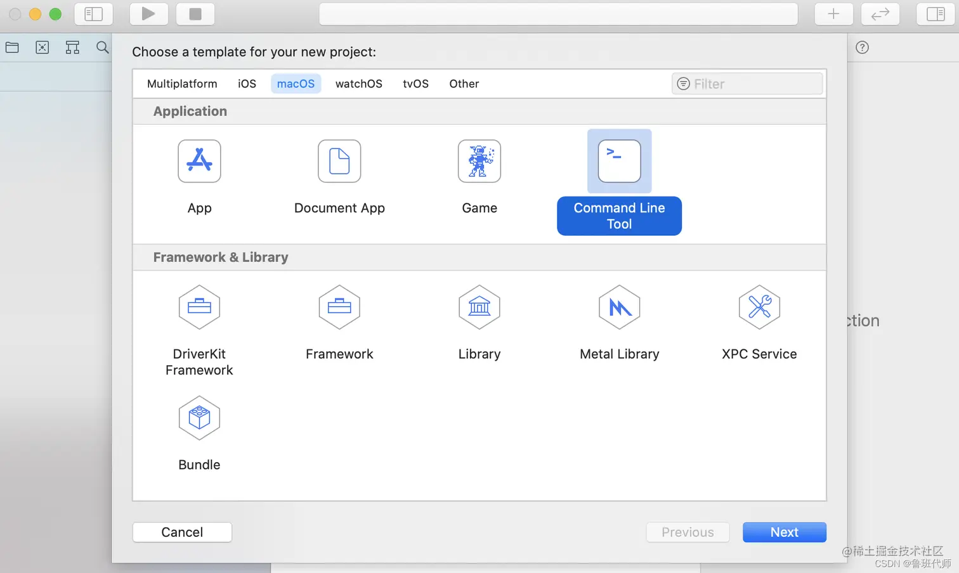Choose the Bundle template icon

(x=199, y=418)
